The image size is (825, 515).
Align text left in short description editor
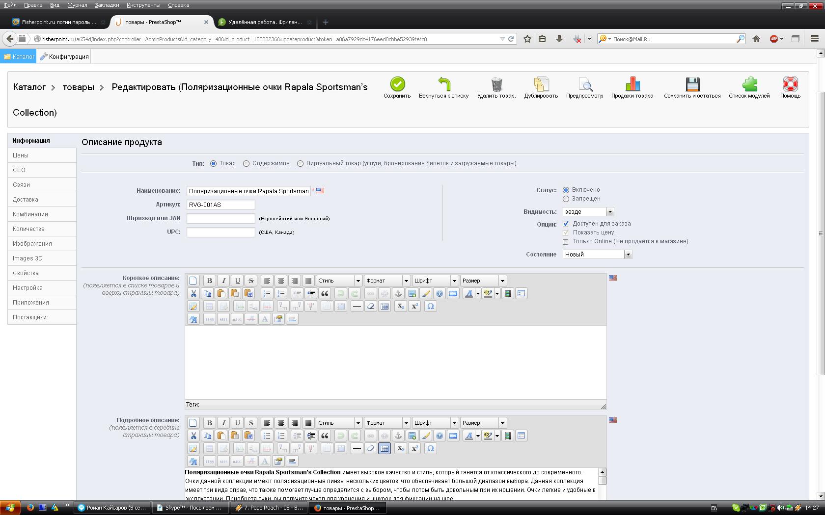(x=267, y=281)
